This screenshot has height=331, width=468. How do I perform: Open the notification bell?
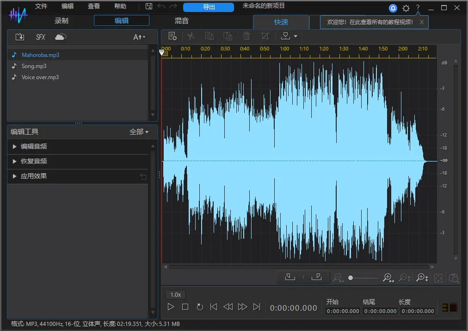coord(393,8)
